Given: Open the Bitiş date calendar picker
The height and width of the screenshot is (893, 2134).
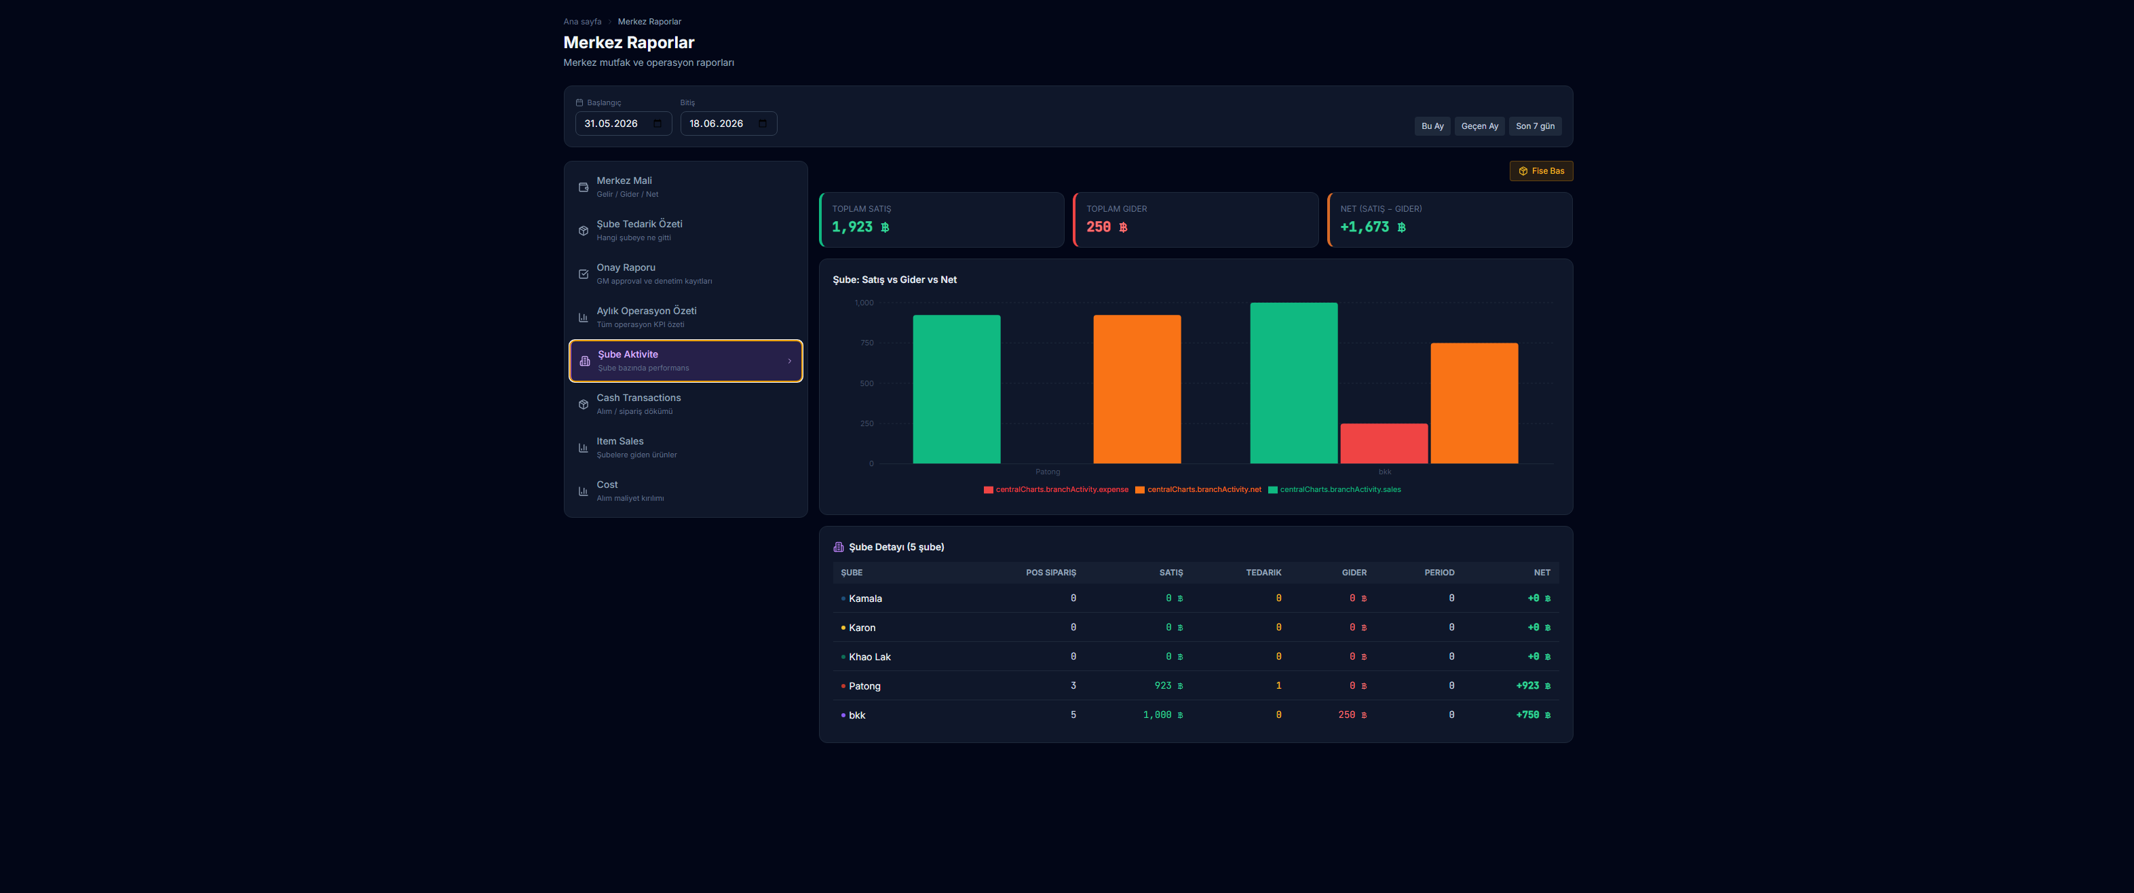Looking at the screenshot, I should click(x=762, y=123).
